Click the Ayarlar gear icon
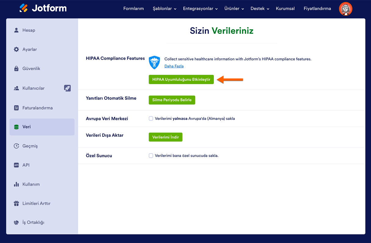Image resolution: width=371 pixels, height=243 pixels. pyautogui.click(x=17, y=49)
